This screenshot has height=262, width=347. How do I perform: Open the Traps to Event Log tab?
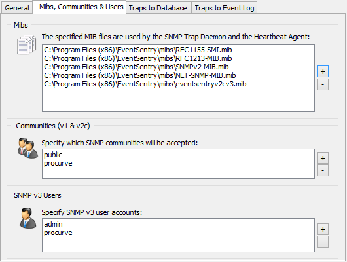224,8
